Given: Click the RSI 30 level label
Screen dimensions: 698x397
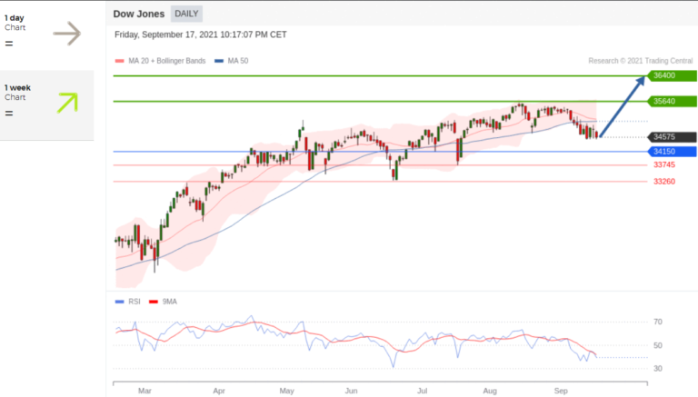Looking at the screenshot, I should (x=658, y=369).
